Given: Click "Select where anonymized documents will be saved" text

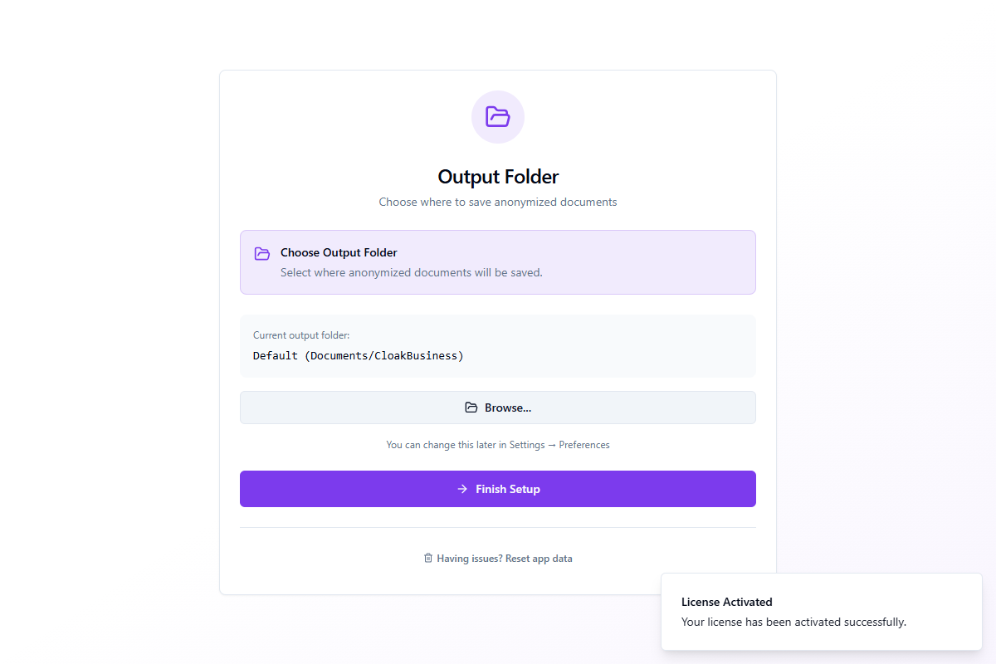Looking at the screenshot, I should (411, 272).
